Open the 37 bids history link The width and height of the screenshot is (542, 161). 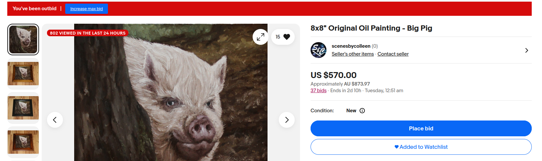319,91
